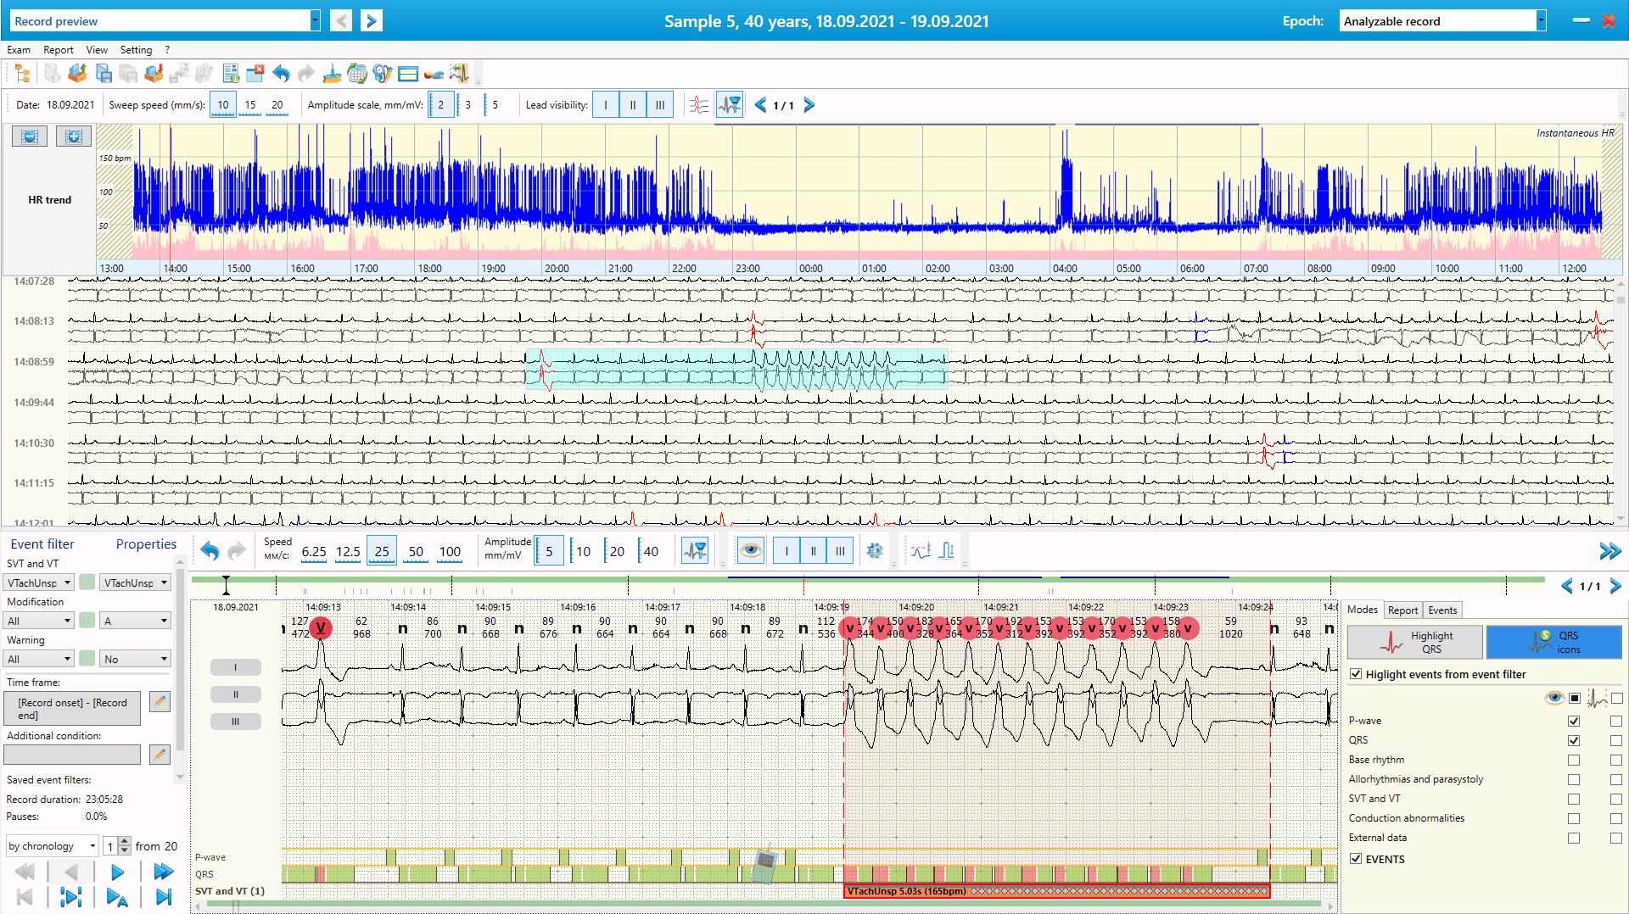Click the calendar with red X icon
The image size is (1629, 914).
[255, 74]
